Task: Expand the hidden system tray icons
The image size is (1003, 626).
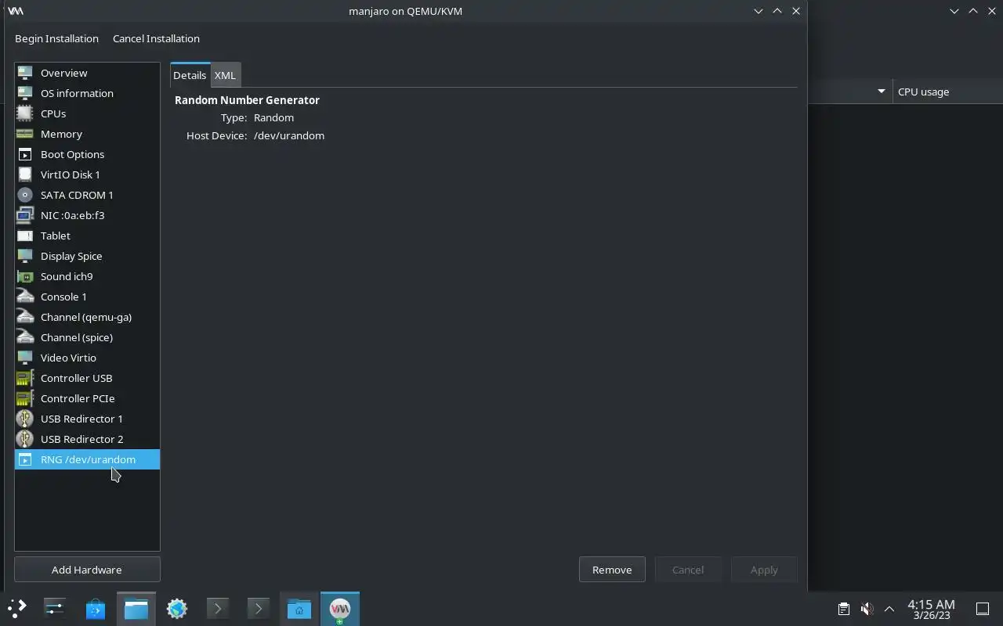Action: tap(889, 608)
